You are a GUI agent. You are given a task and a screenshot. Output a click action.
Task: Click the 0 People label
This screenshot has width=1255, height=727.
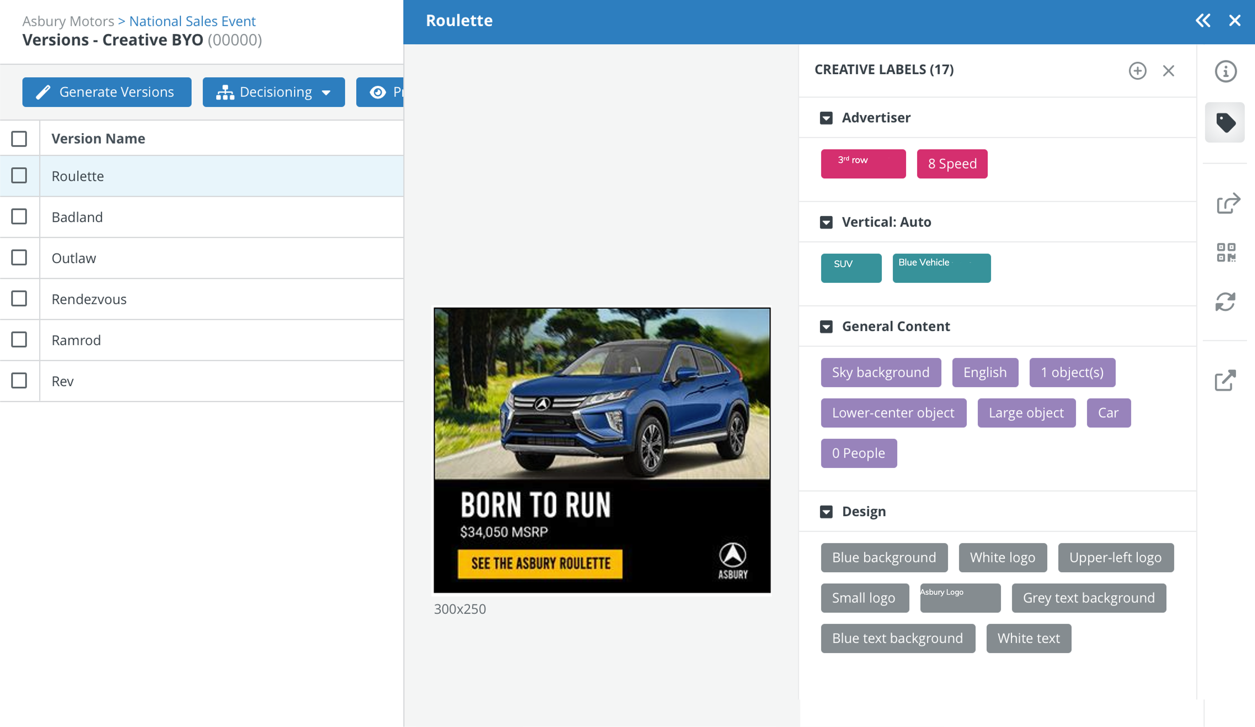point(859,453)
